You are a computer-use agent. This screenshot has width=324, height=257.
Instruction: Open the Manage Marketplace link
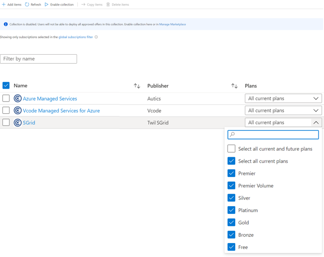172,24
